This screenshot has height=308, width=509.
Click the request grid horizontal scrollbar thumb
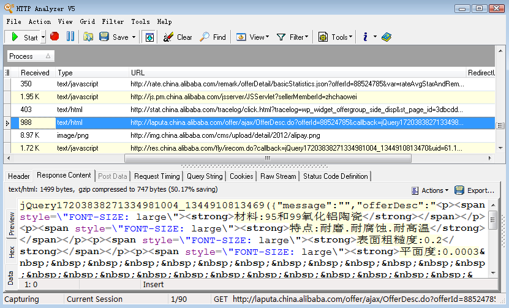click(x=268, y=159)
